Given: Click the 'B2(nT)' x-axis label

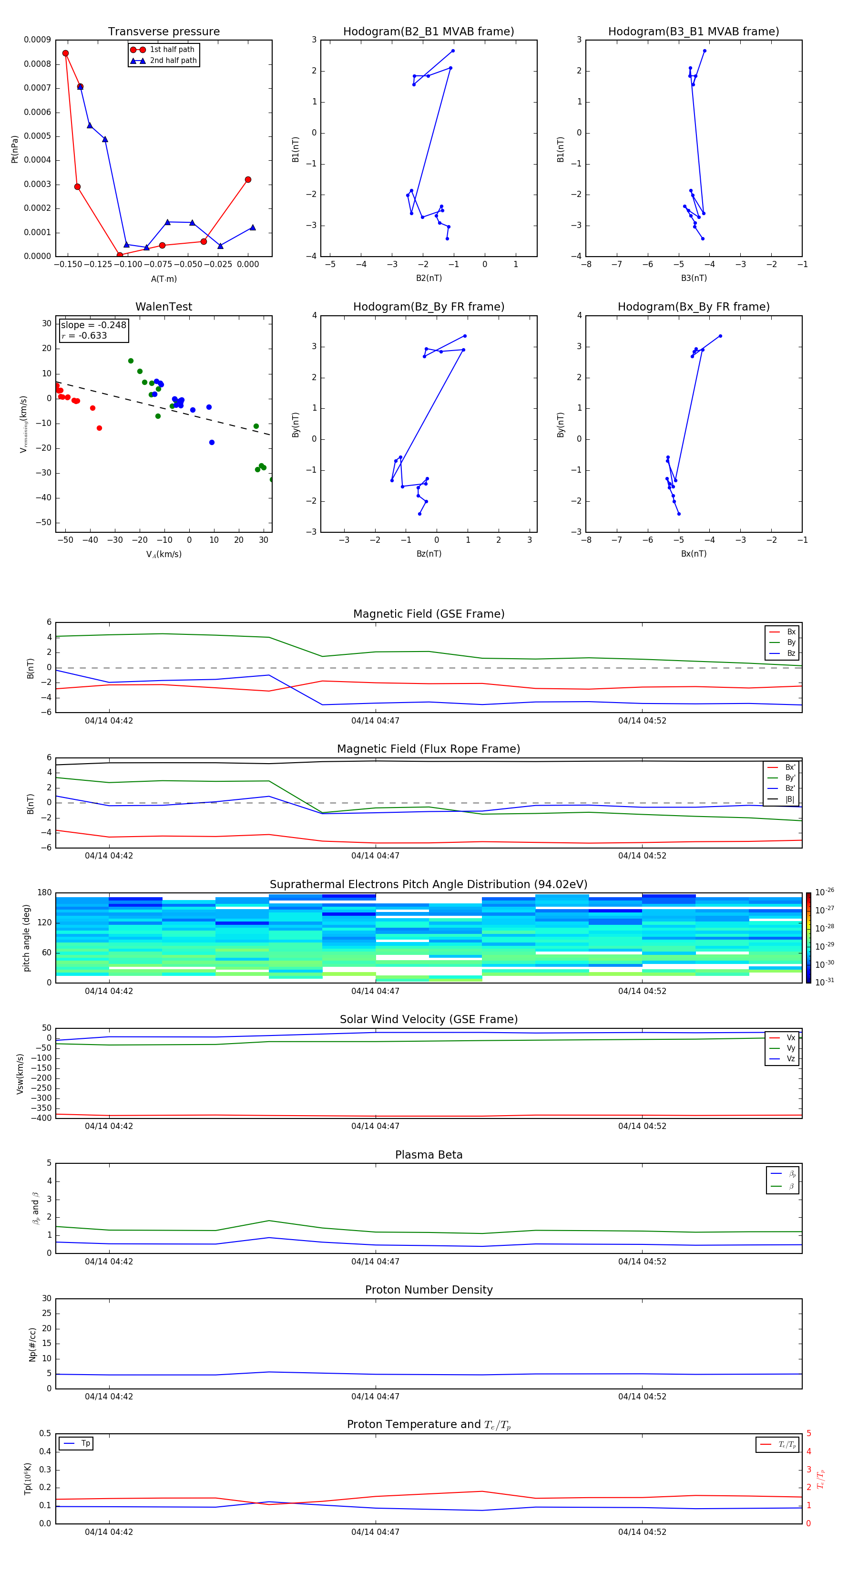Looking at the screenshot, I should pyautogui.click(x=429, y=279).
